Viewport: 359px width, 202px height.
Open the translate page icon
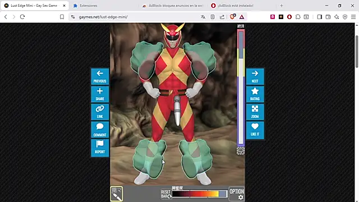203,17
